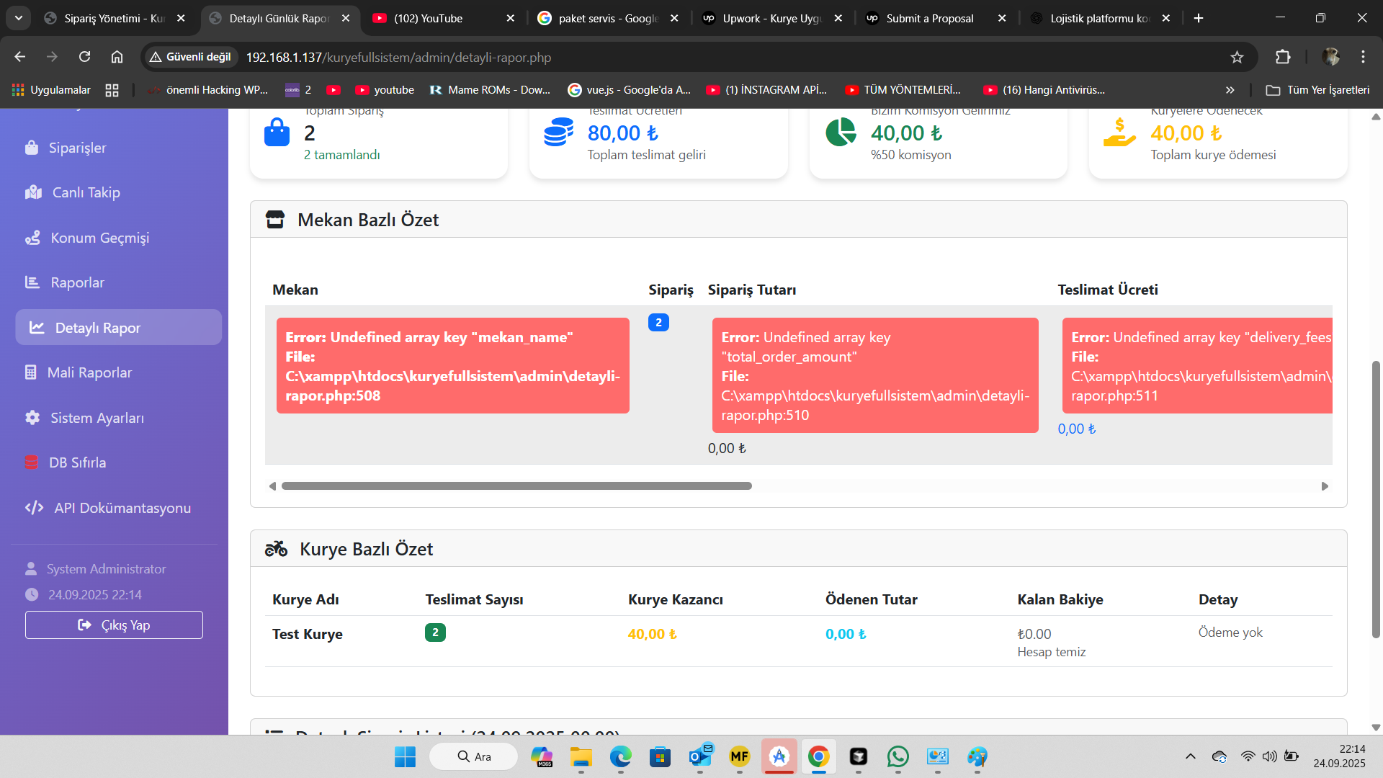This screenshot has width=1383, height=778.
Task: Show hidden system tray icons
Action: tap(1190, 756)
